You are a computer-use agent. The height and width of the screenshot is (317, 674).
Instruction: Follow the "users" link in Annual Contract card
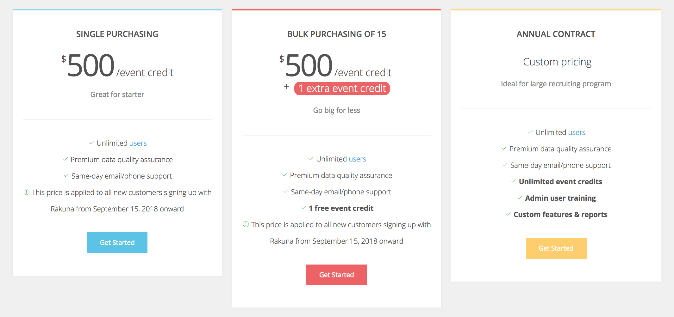(577, 132)
